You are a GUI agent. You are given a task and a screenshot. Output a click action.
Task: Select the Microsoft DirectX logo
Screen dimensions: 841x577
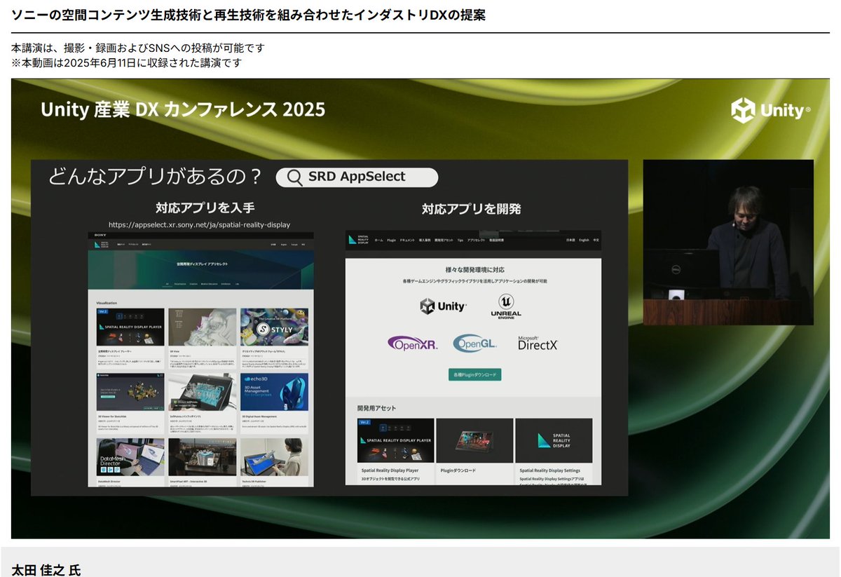tap(538, 343)
